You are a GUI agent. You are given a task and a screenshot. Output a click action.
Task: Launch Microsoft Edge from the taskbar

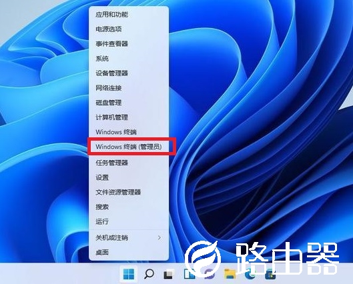point(250,275)
